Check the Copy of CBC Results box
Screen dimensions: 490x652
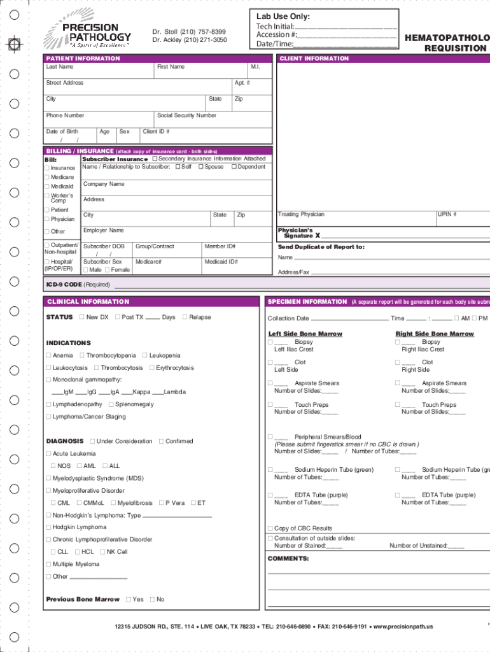[270, 528]
